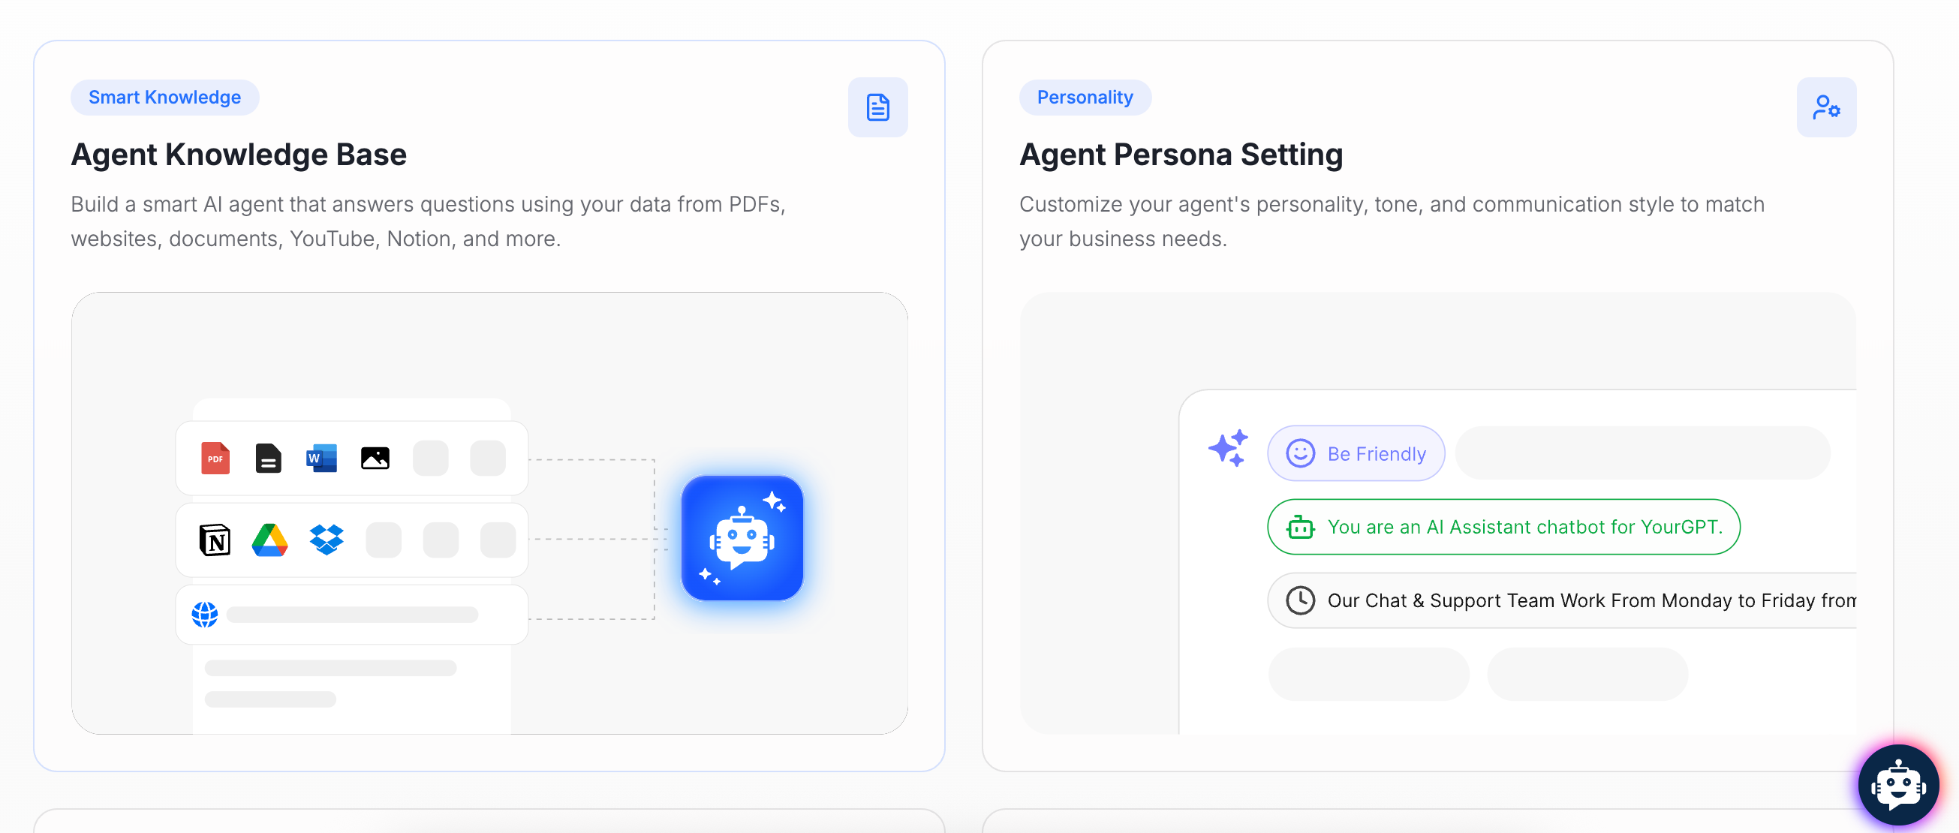Image resolution: width=1959 pixels, height=833 pixels.
Task: Click the Microsoft Word icon
Action: [321, 459]
